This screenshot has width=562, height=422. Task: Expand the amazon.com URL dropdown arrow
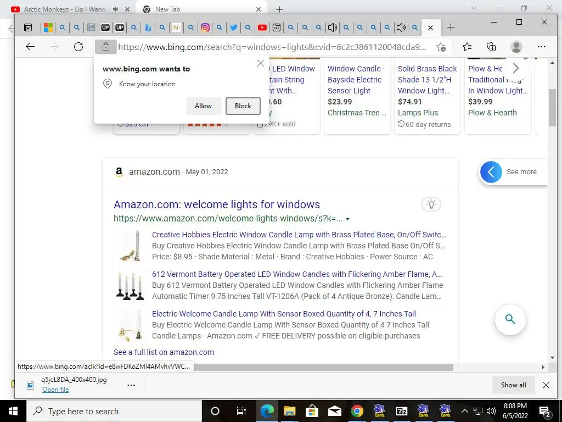pos(347,219)
